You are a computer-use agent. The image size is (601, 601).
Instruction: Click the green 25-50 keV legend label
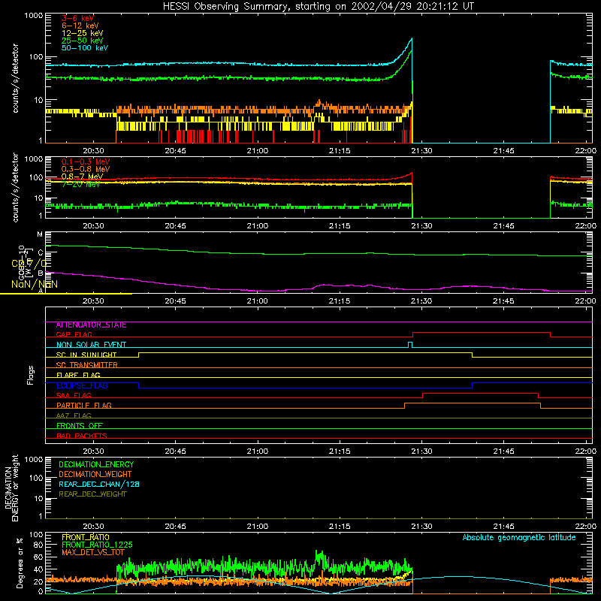click(x=83, y=41)
